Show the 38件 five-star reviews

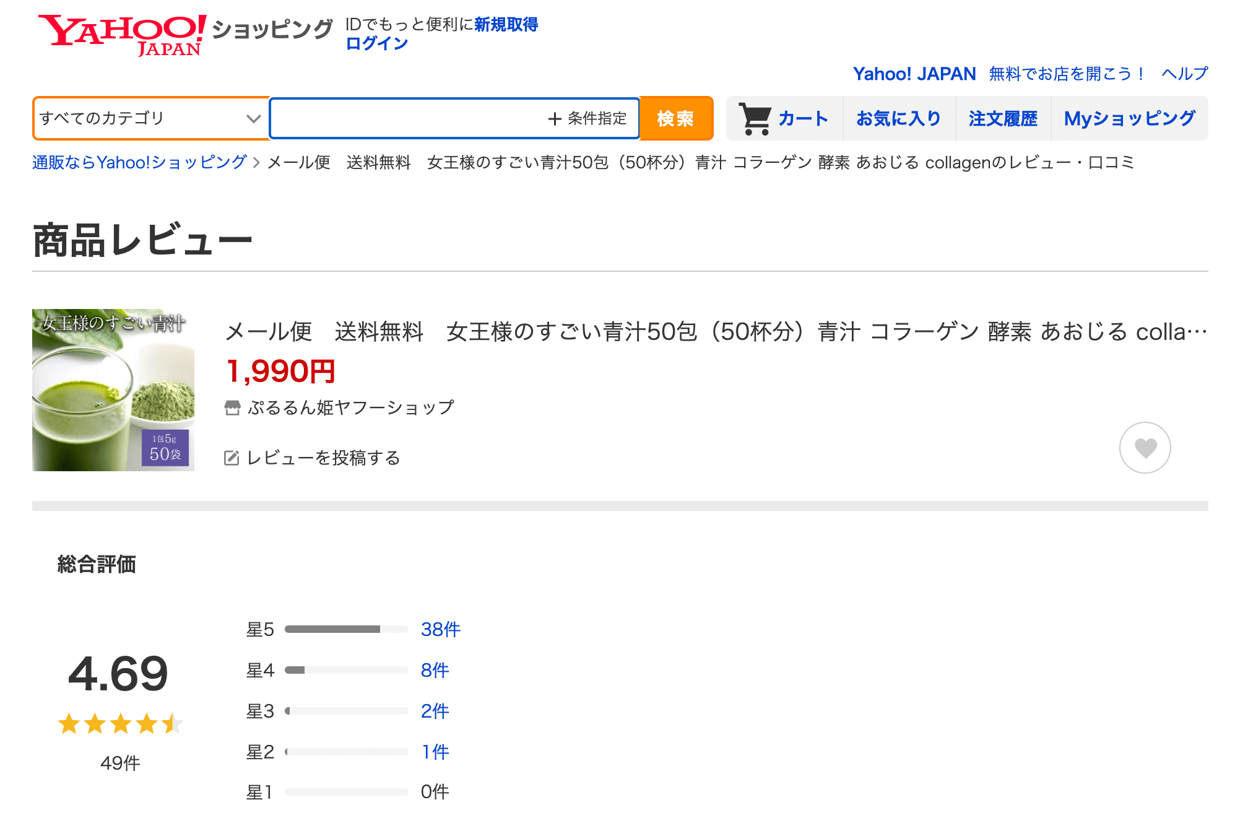tap(440, 629)
